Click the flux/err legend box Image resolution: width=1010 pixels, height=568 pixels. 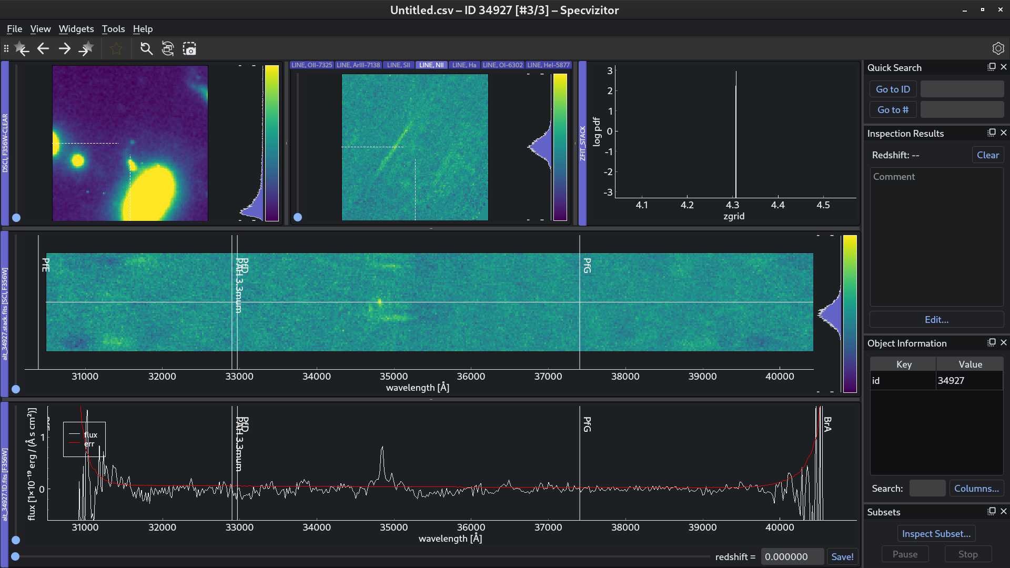coord(84,439)
